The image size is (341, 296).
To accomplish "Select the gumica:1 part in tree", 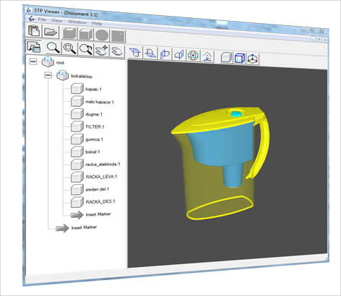I will click(x=94, y=139).
